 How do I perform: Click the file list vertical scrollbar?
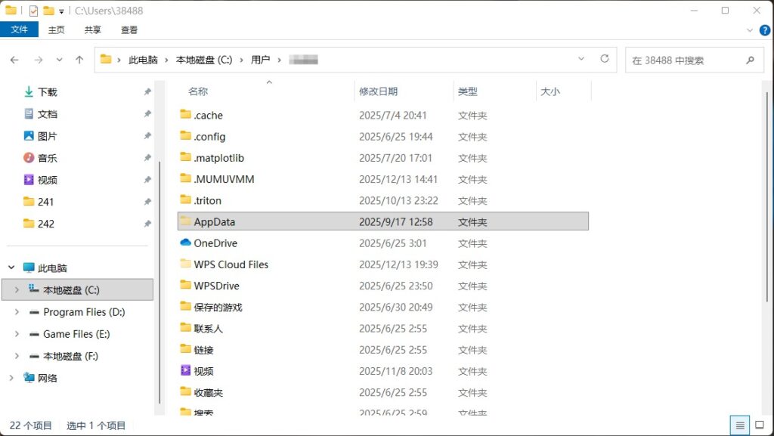(767, 197)
